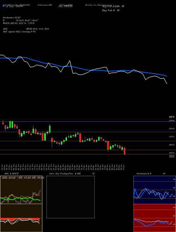The image size is (176, 232).
Task: Click the 'Intra Day Trading Price & MR' title
Action: click(65, 174)
